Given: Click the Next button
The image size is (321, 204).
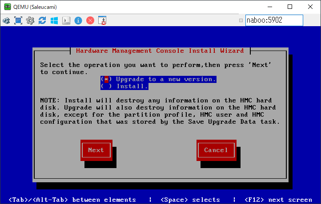Looking at the screenshot, I should coord(96,150).
